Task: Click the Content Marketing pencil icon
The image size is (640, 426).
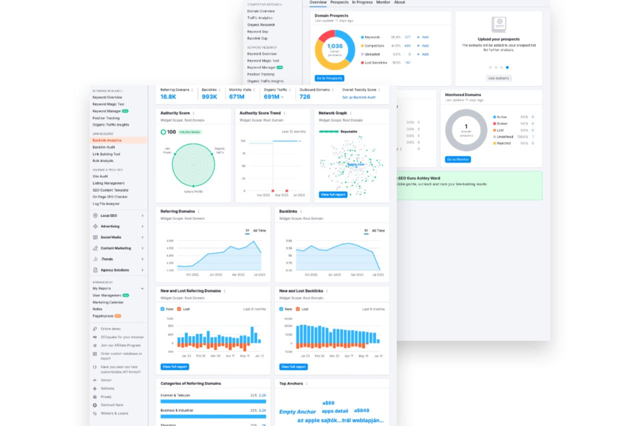Action: pyautogui.click(x=95, y=248)
